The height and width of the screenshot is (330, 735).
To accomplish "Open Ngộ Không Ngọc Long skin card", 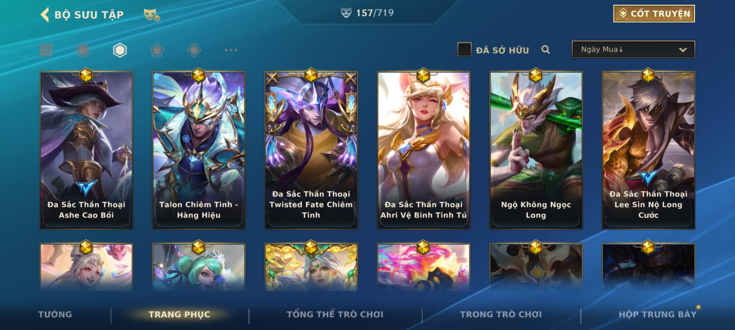I will point(536,150).
